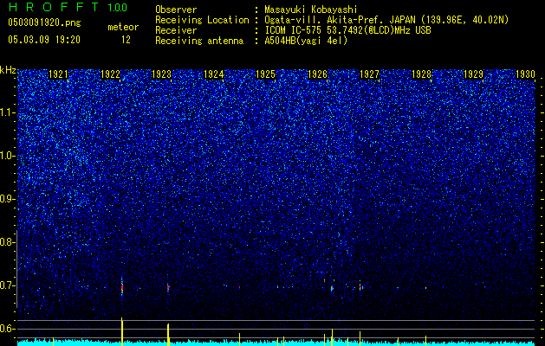
Task: Click the meteor count 12
Action: click(x=126, y=40)
